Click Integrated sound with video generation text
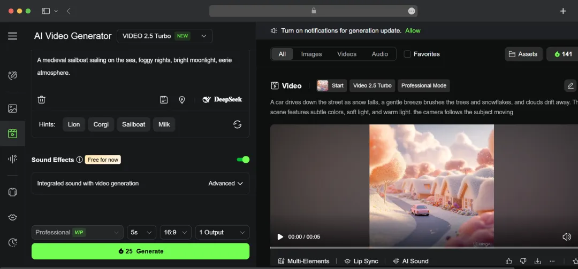Viewport: 578px width, 269px height. [88, 184]
